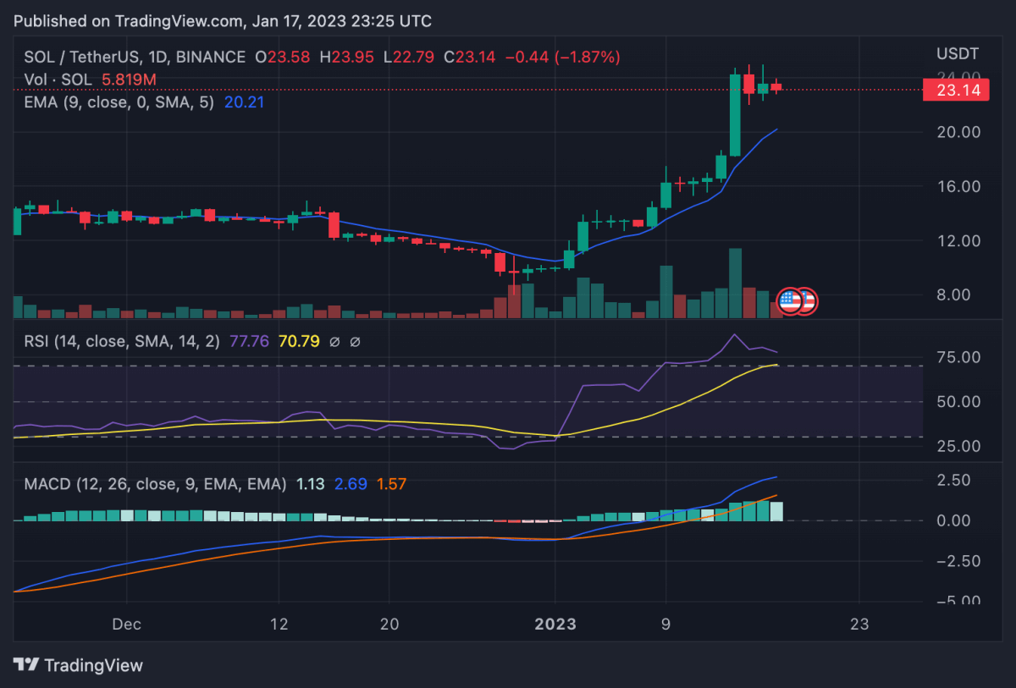
Task: Click the close value C23.14 in legend
Action: [471, 58]
